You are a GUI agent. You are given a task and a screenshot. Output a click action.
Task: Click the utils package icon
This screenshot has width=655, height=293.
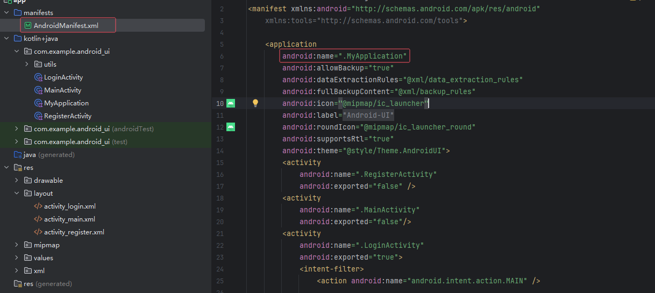click(38, 65)
